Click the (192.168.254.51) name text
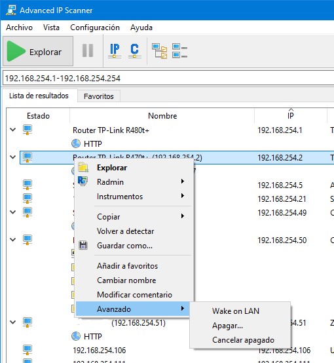 (138, 322)
